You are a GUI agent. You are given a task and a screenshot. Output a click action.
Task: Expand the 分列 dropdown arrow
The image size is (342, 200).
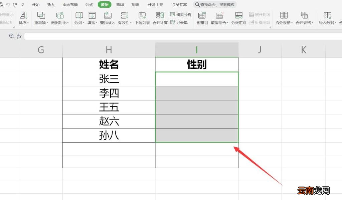[83, 23]
